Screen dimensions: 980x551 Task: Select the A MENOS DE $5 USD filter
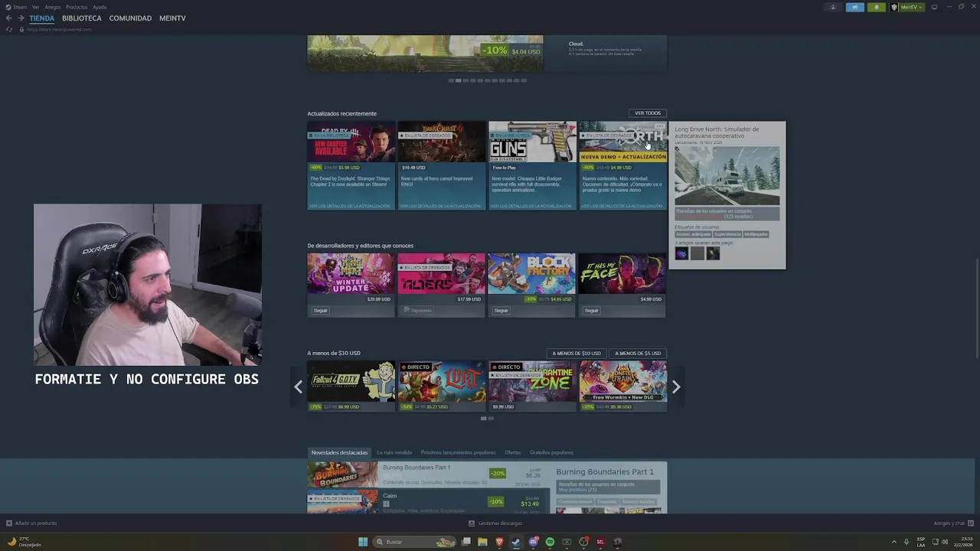click(x=638, y=354)
